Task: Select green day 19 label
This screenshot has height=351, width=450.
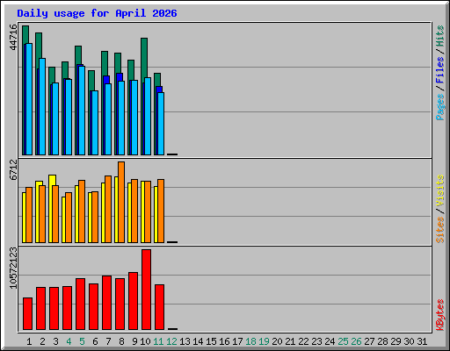Action: 264,341
